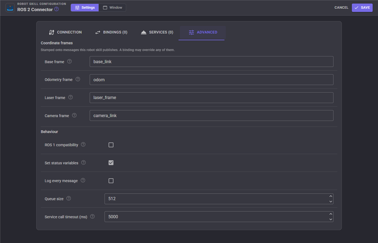Edit the Odometry frame field odom
Screen dimensions: 378x243
coord(212,80)
